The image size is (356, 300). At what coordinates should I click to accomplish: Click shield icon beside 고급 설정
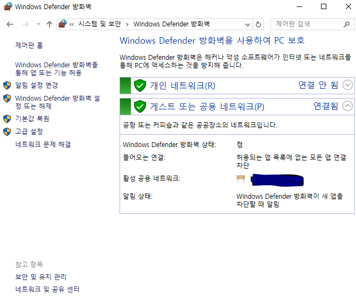click(7, 131)
